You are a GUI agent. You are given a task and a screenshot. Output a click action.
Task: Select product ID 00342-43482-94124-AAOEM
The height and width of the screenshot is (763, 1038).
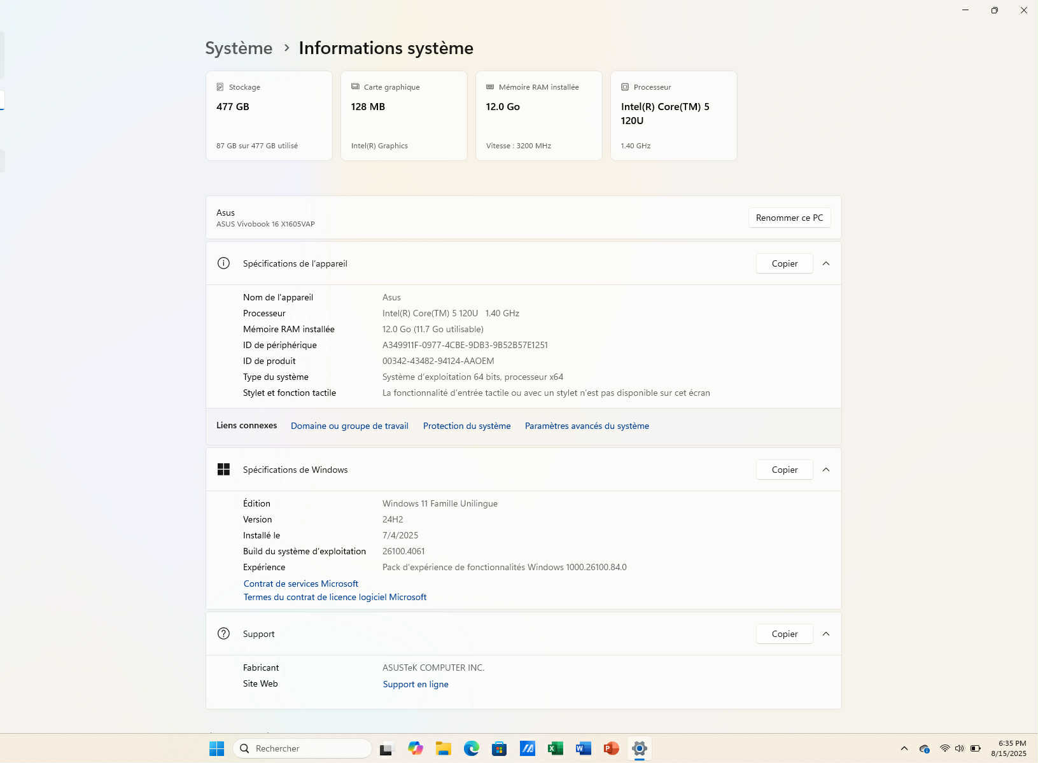coord(438,361)
